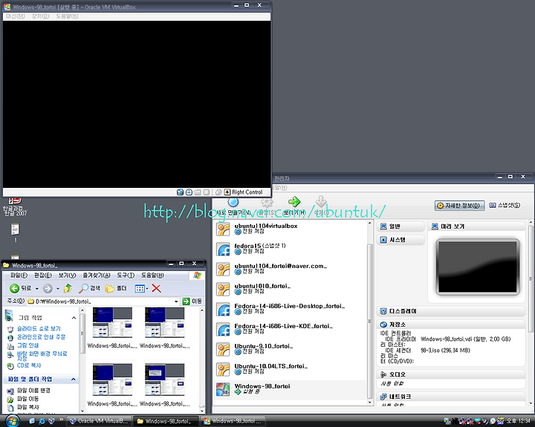Click the Back button in Explorer
The height and width of the screenshot is (427, 535).
pyautogui.click(x=21, y=289)
